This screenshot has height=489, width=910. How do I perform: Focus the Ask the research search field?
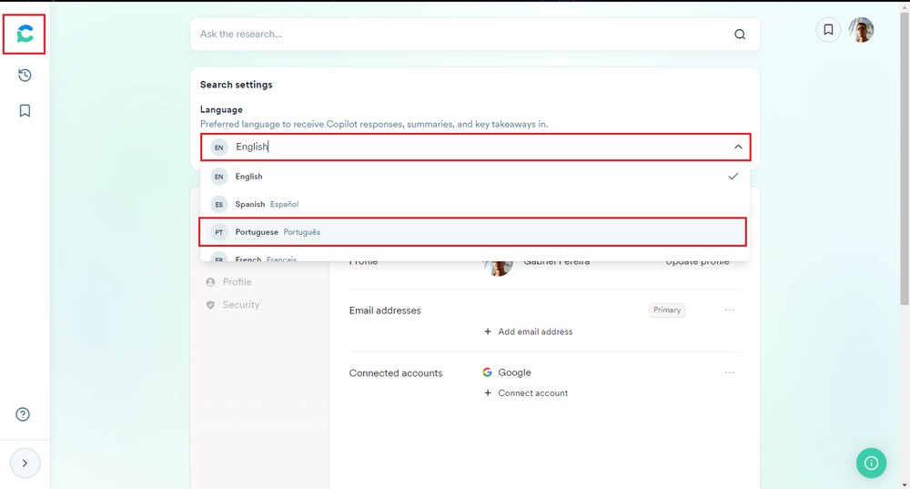point(455,35)
